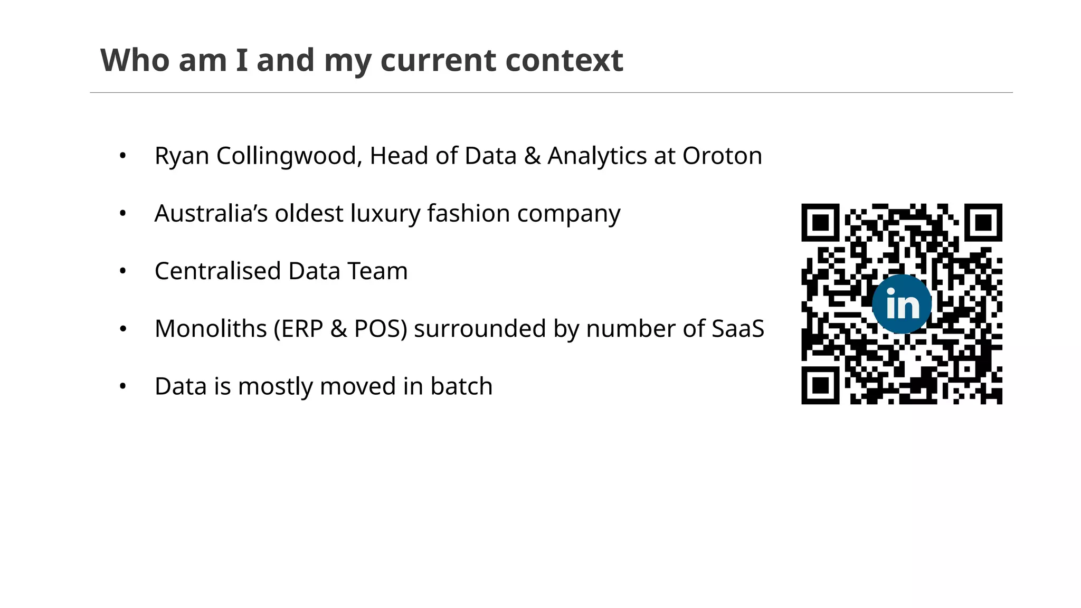
Task: Click the 'Centralised Data Team' text
Action: pos(281,271)
